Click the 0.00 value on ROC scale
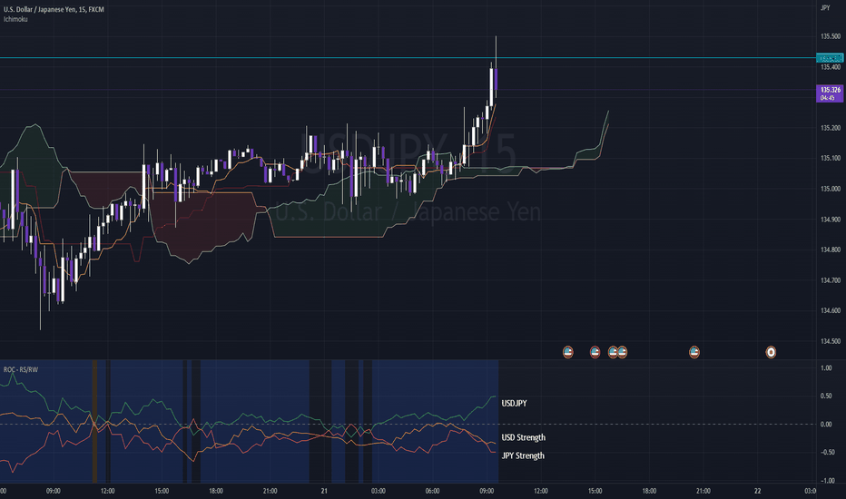The width and height of the screenshot is (846, 499). click(826, 425)
